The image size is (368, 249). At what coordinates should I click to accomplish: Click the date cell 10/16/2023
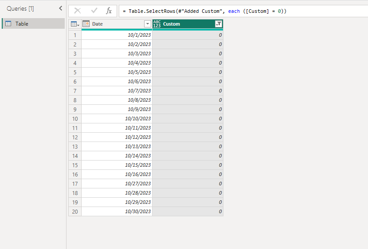tap(117, 174)
